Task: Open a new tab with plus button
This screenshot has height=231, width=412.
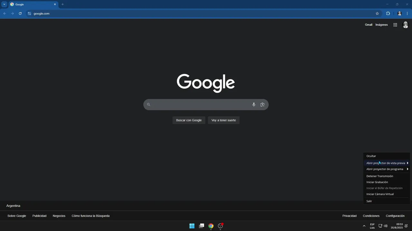Action: 62,4
